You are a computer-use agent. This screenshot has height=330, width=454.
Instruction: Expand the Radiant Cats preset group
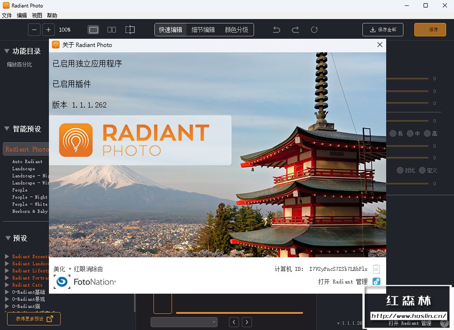7,285
